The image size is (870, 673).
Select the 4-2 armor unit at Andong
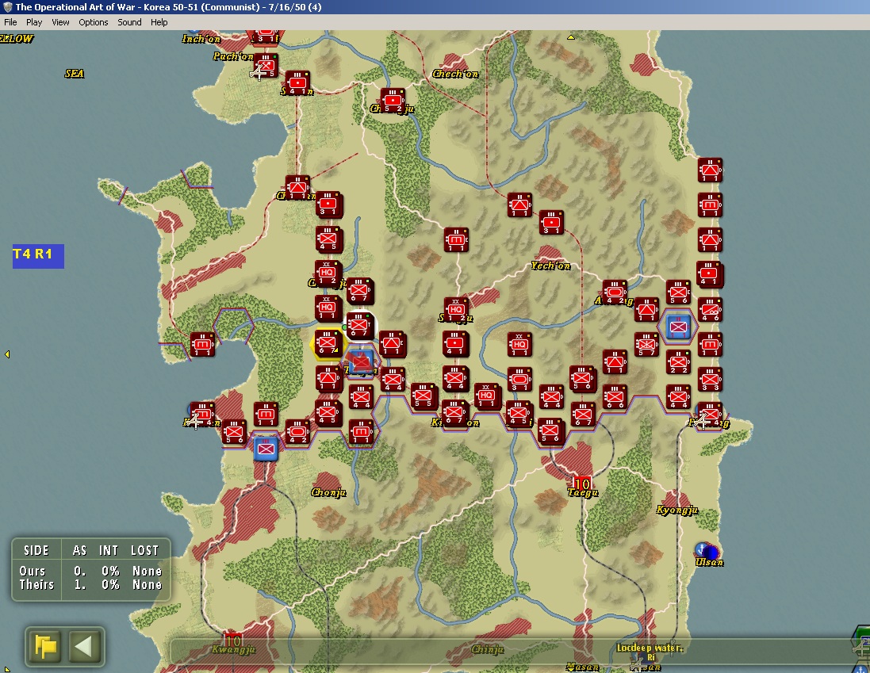click(x=615, y=293)
